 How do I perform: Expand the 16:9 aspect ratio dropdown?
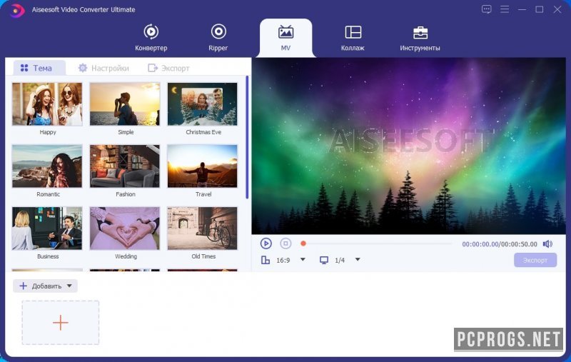pyautogui.click(x=303, y=260)
